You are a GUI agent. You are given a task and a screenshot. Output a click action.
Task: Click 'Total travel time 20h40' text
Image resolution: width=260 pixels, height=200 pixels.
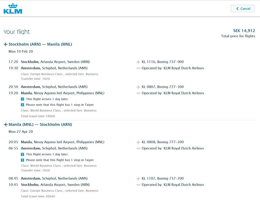[38, 196]
